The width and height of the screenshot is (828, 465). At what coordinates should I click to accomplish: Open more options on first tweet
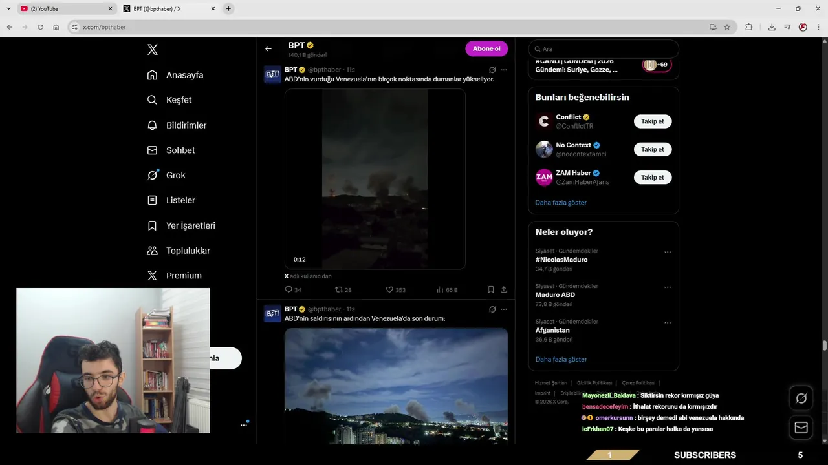point(504,70)
